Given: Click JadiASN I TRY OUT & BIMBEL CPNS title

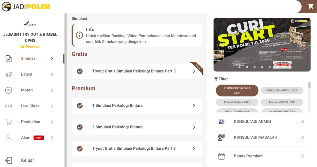Looking at the screenshot, I should (30, 38).
